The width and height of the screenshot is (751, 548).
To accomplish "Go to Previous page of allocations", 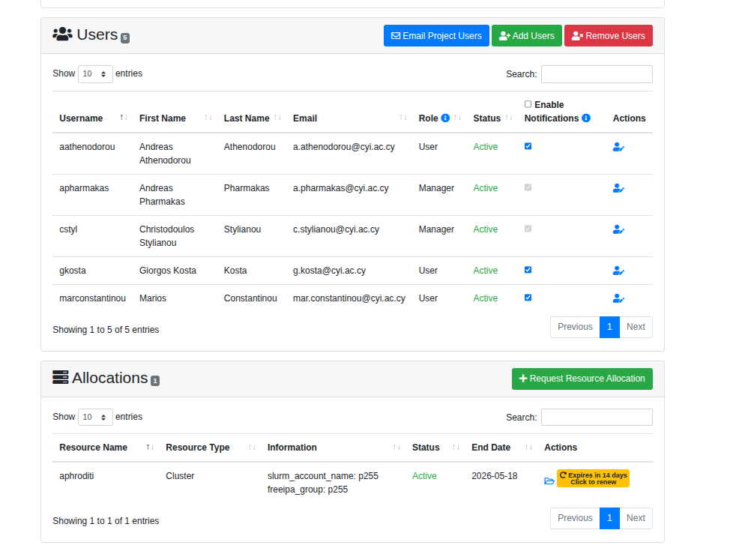I will tap(575, 518).
